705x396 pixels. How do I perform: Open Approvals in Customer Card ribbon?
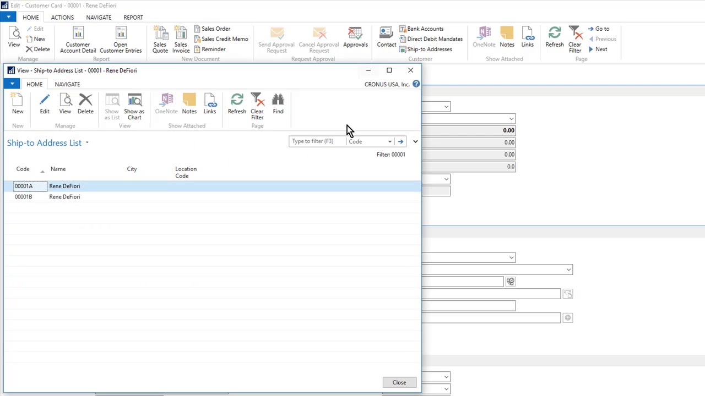[x=355, y=37]
